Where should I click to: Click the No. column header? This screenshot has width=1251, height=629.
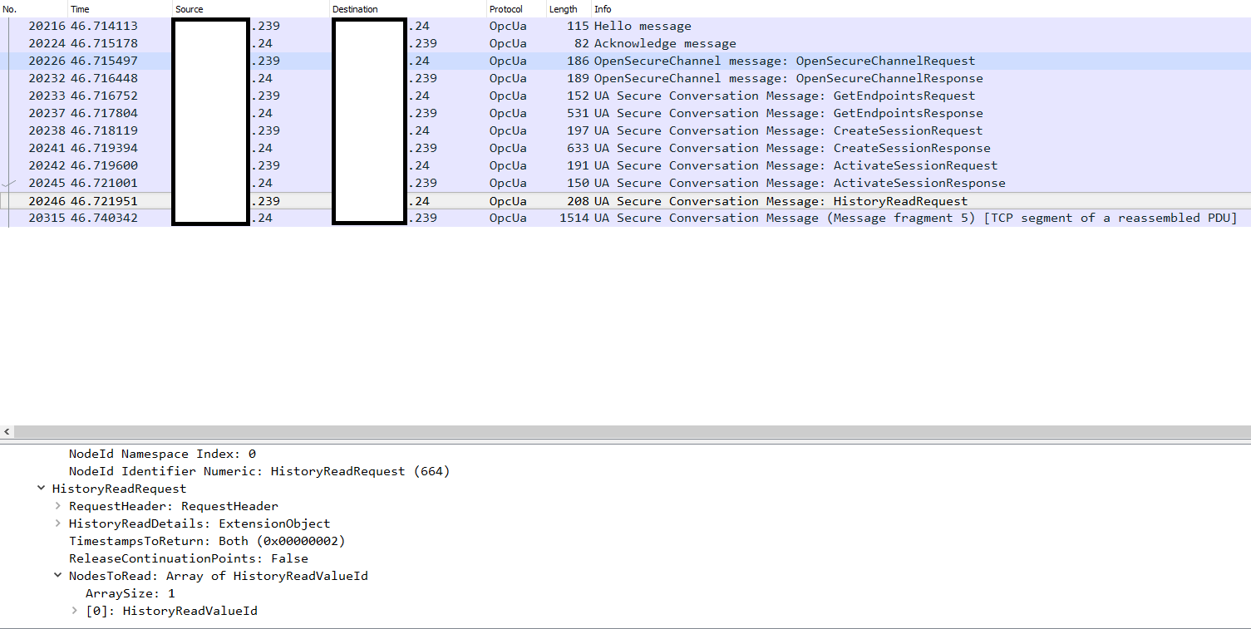(10, 9)
